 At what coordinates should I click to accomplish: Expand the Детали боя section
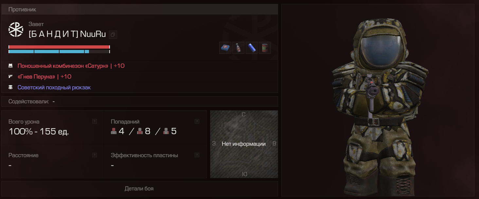[x=140, y=189]
